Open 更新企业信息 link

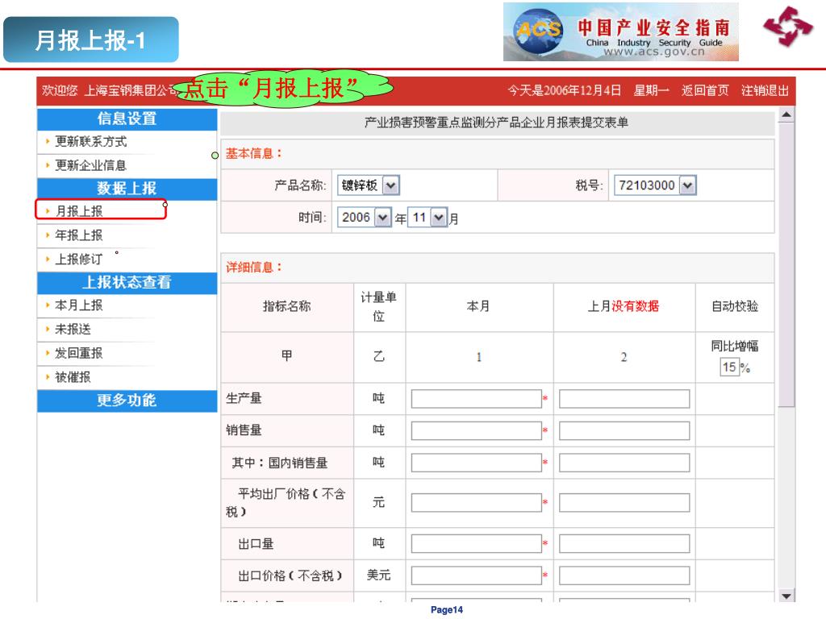coord(90,165)
